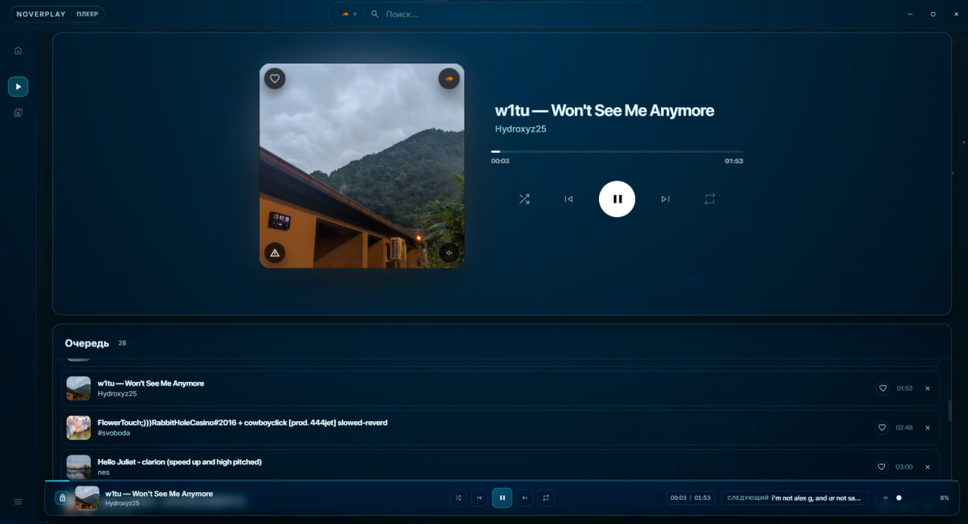The height and width of the screenshot is (524, 968).
Task: Pause playback with the large pause button
Action: 617,199
